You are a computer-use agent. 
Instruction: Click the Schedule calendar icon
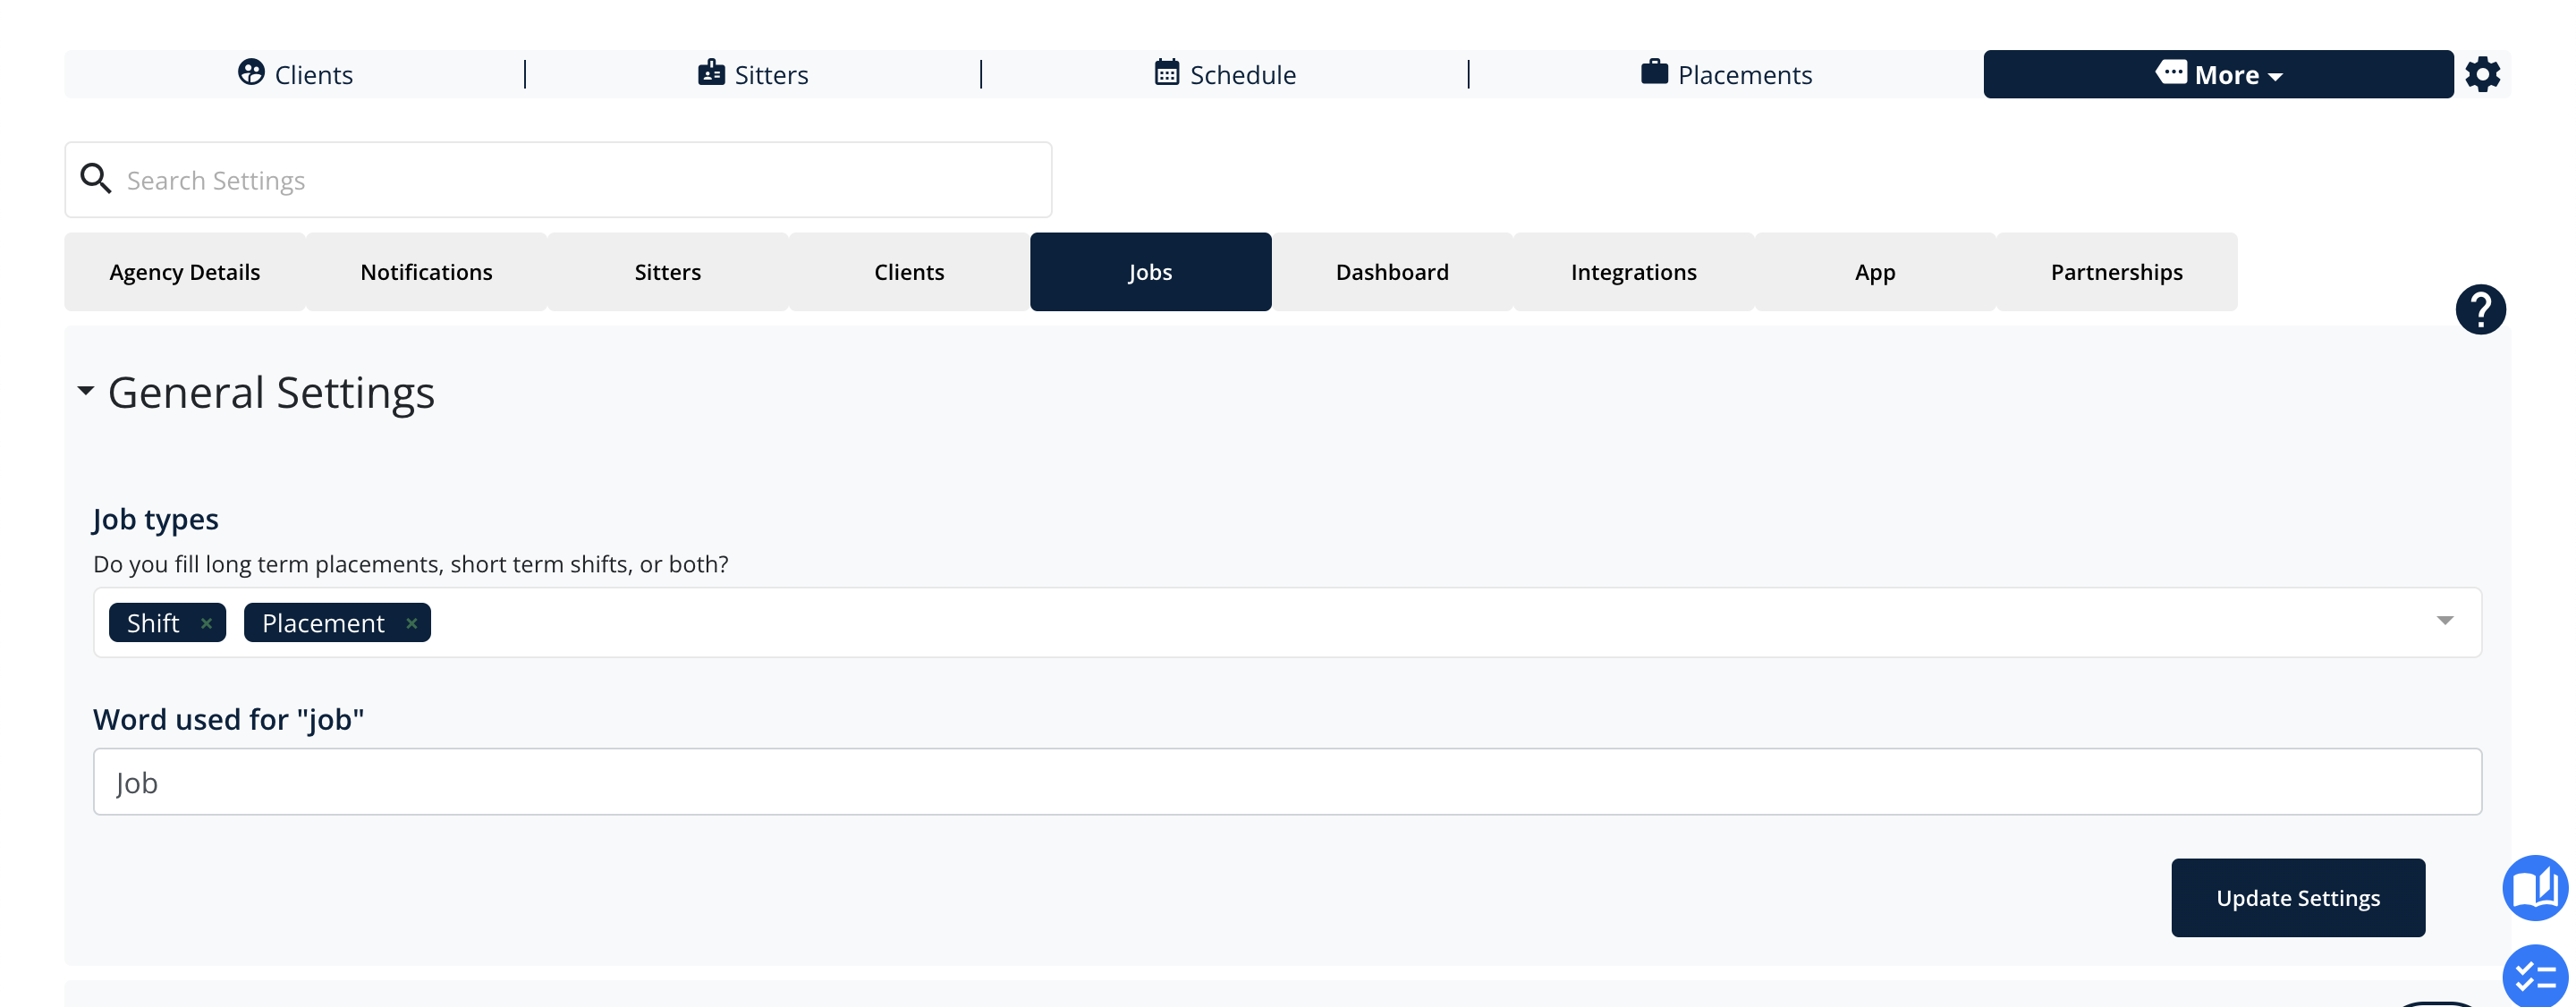pyautogui.click(x=1167, y=72)
